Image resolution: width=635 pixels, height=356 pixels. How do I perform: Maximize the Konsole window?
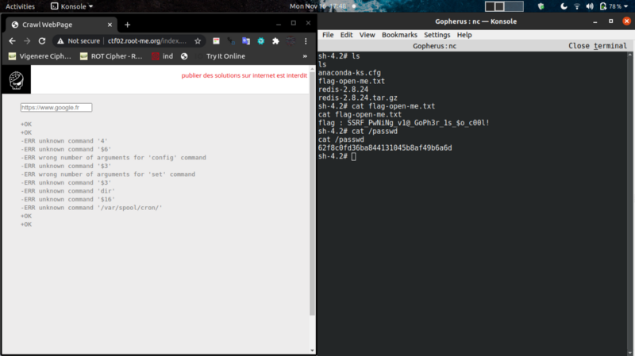[x=610, y=21]
